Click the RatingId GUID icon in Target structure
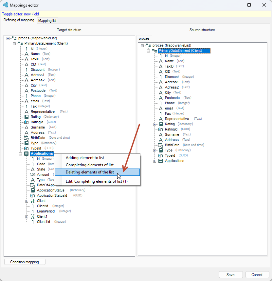Screen dimensions: 272x281 pyautogui.click(x=26, y=122)
